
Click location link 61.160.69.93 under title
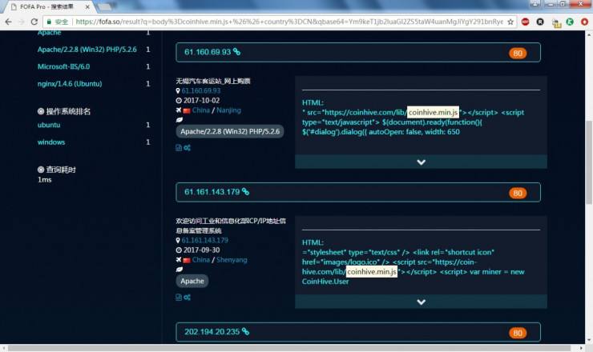pyautogui.click(x=201, y=90)
